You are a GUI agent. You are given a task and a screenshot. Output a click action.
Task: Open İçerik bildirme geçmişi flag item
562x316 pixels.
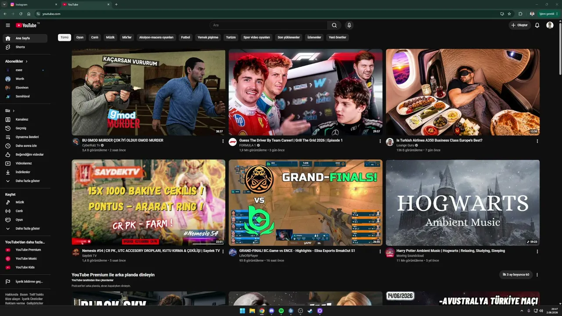click(x=25, y=282)
